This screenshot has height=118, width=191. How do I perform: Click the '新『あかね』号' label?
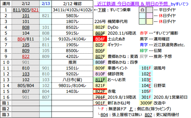click(119, 103)
